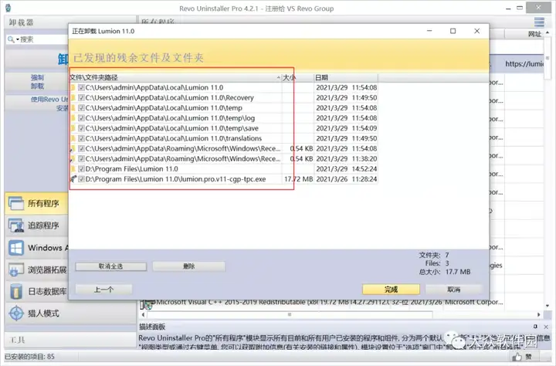Sort by 大小 size column header
Viewport: 556px width, 366px height.
tap(297, 77)
